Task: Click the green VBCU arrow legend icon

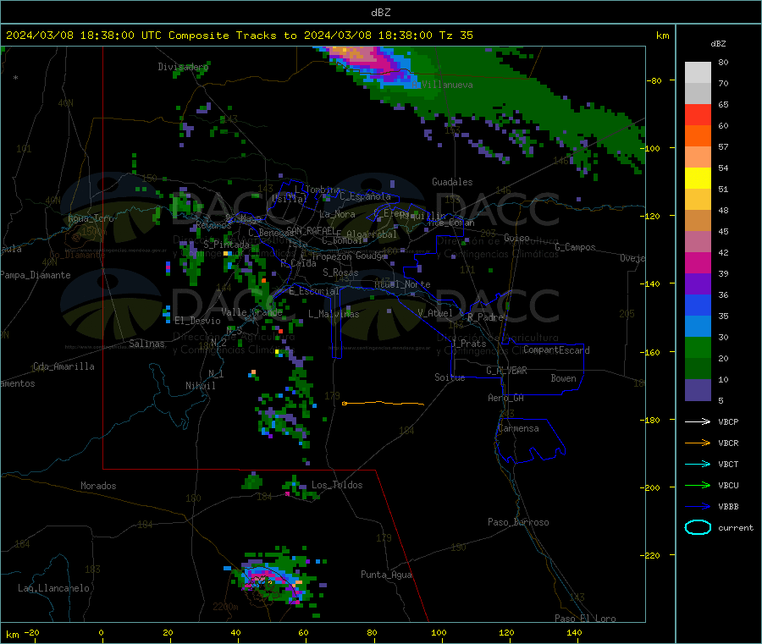Action: 698,485
